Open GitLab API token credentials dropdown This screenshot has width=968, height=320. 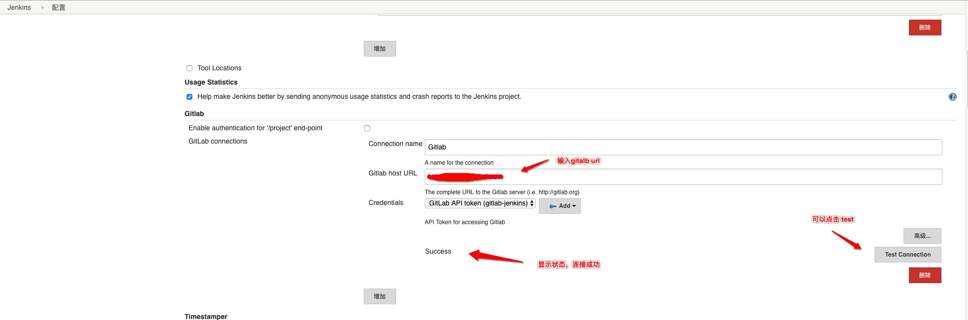tap(480, 204)
